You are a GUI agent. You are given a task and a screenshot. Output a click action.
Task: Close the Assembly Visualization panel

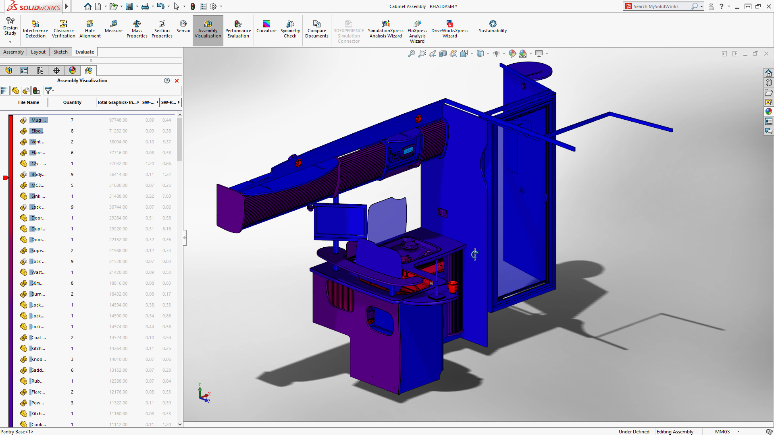coord(177,81)
